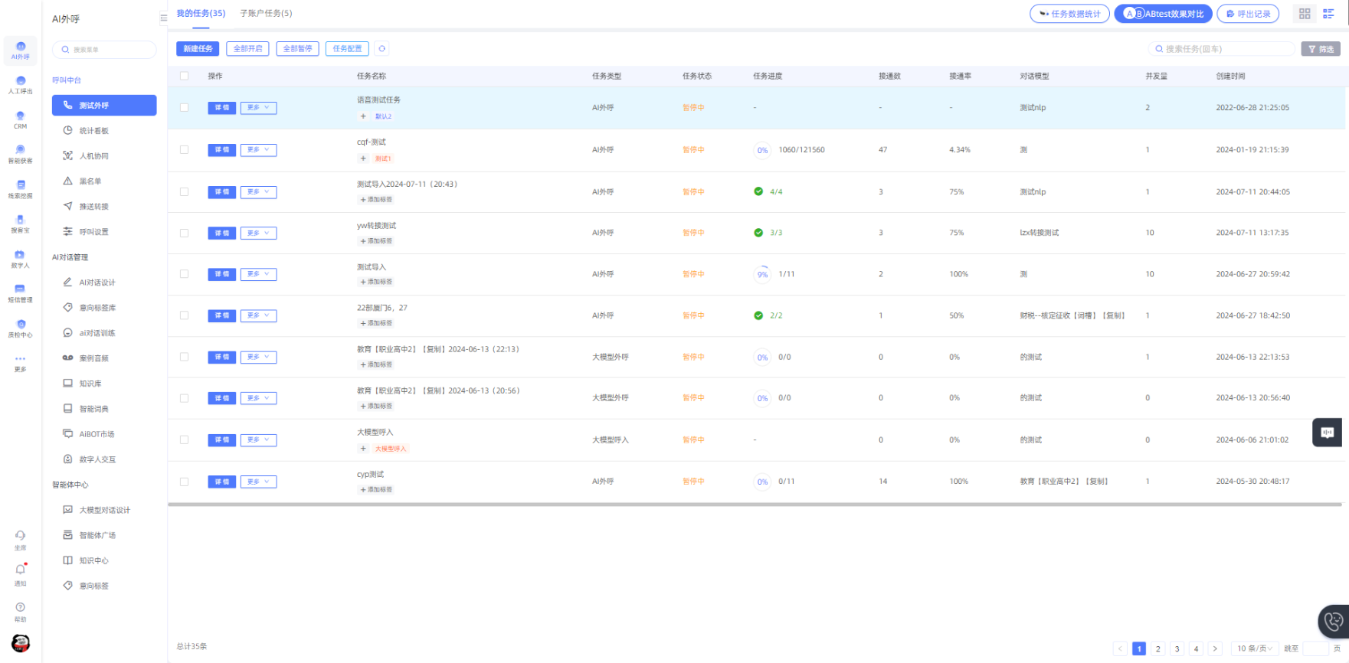Open ABtest效果对比 button
This screenshot has width=1349, height=663.
point(1163,14)
